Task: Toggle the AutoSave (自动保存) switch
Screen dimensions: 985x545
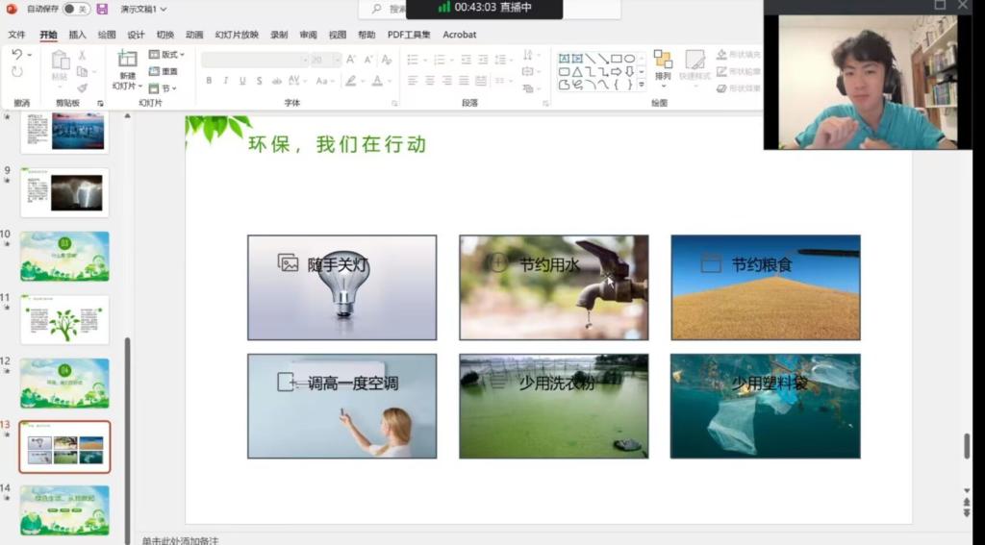Action: [x=75, y=9]
